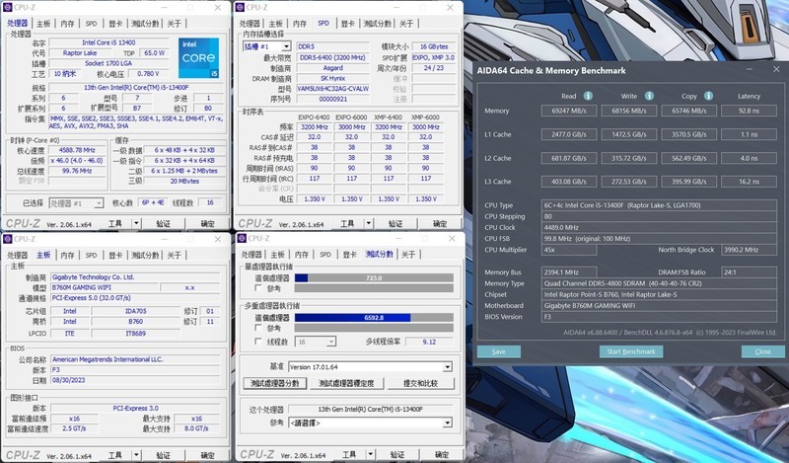Click the CPU-Z title icon in the mainboard window
Viewport: 789px width, 463px height.
tap(8, 238)
